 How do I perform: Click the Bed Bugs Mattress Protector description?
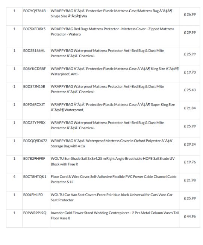[112, 32]
